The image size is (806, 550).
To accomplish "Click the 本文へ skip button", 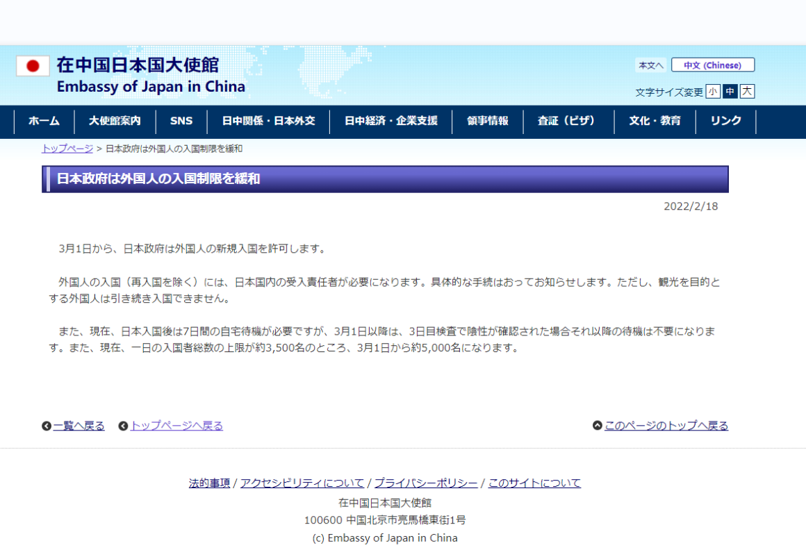I will pos(651,64).
